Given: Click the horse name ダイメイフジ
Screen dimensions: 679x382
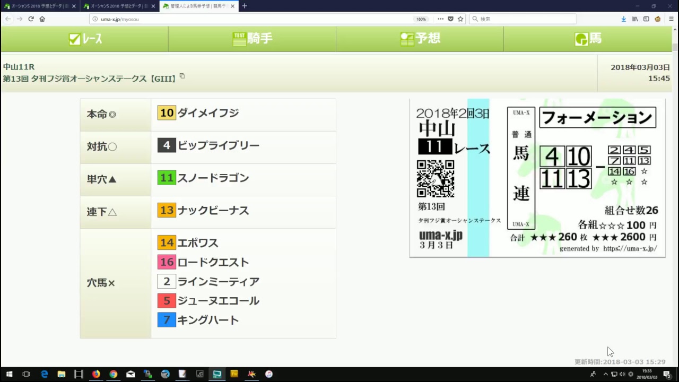Looking at the screenshot, I should click(208, 113).
